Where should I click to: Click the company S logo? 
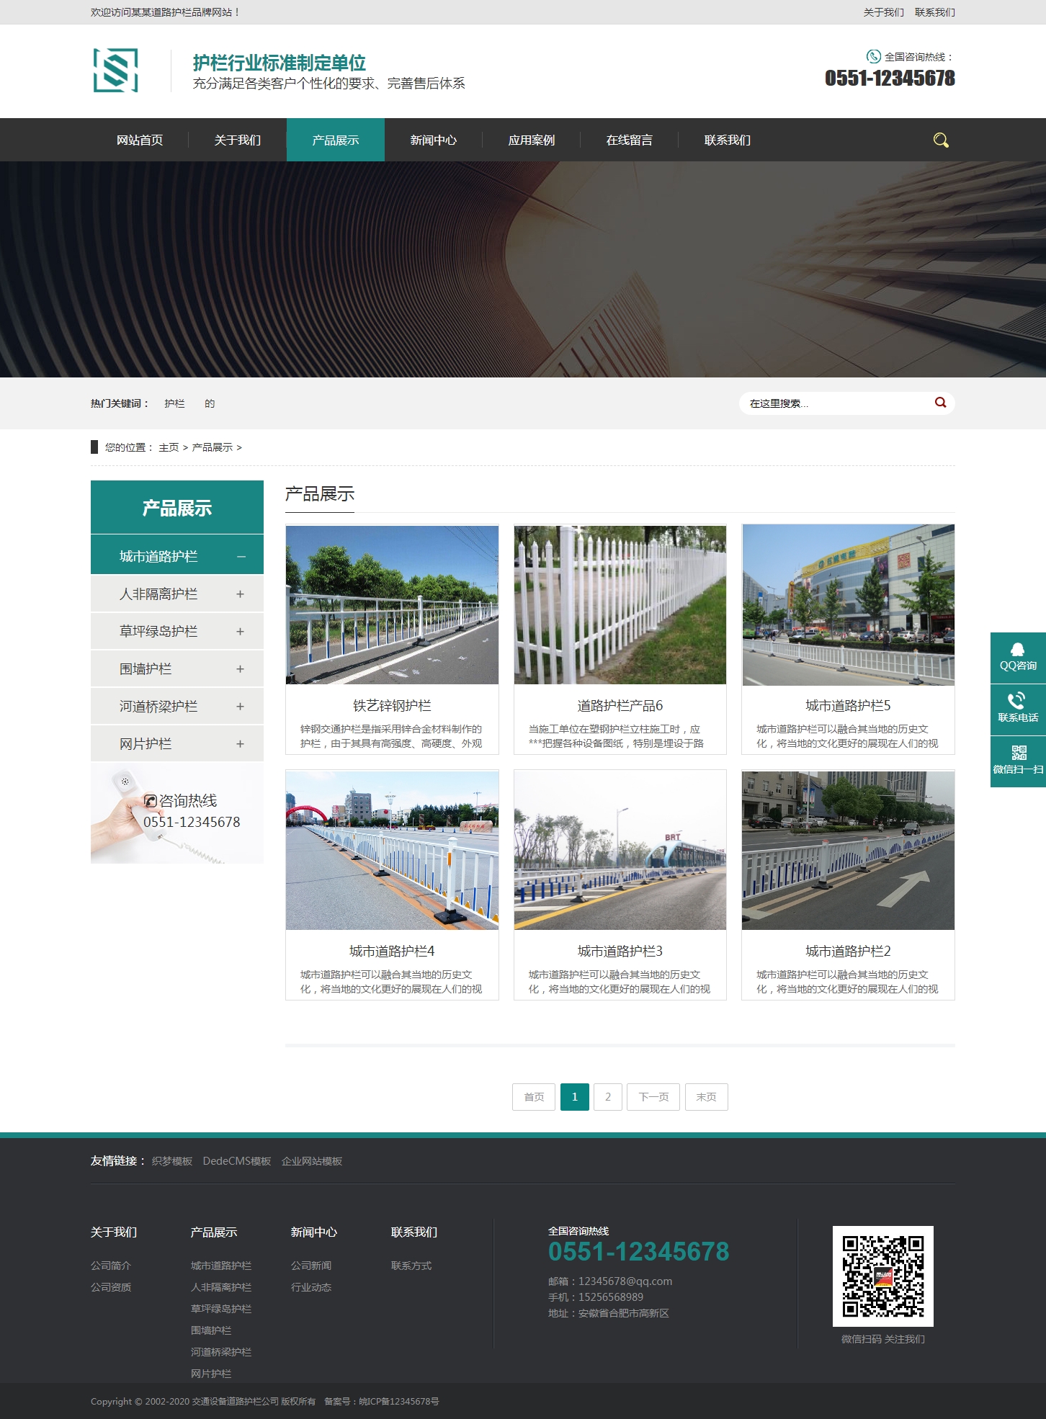pyautogui.click(x=116, y=71)
